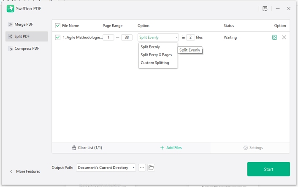Switch to Compress PDF
Image resolution: width=298 pixels, height=187 pixels.
(x=27, y=49)
